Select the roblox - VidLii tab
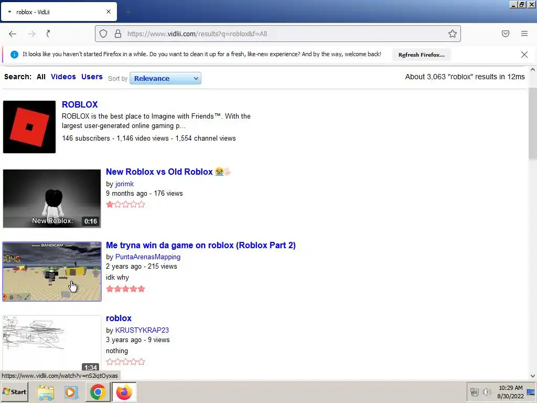The height and width of the screenshot is (403, 537). pyautogui.click(x=59, y=12)
